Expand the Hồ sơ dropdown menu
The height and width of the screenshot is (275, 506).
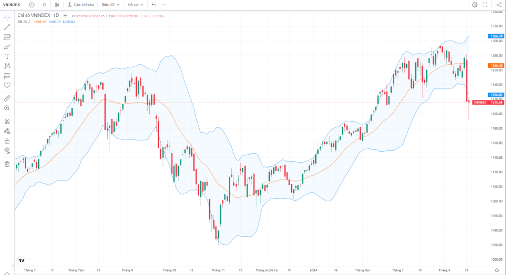135,5
